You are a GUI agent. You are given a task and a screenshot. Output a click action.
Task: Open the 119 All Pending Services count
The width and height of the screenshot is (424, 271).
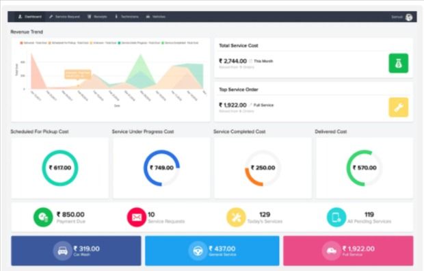click(x=369, y=214)
